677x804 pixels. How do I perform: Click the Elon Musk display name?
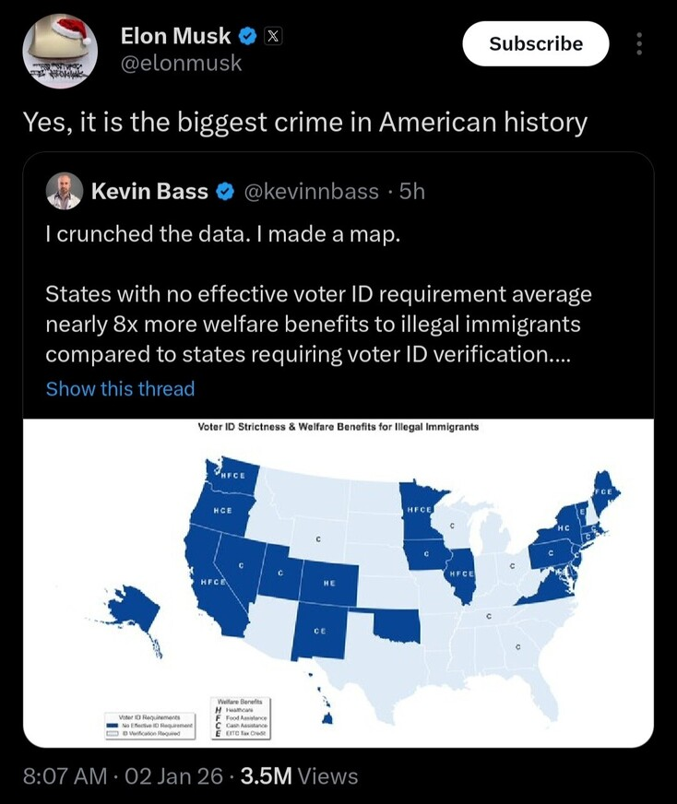176,37
